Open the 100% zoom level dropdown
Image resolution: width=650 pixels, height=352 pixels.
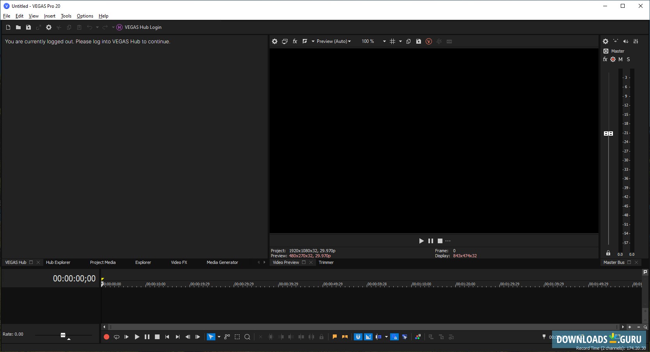point(384,41)
